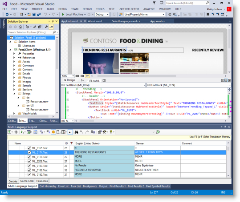240x202 pixels.
Task: Uncheck the ML_0183.Text checkbox
Action: click(x=29, y=166)
